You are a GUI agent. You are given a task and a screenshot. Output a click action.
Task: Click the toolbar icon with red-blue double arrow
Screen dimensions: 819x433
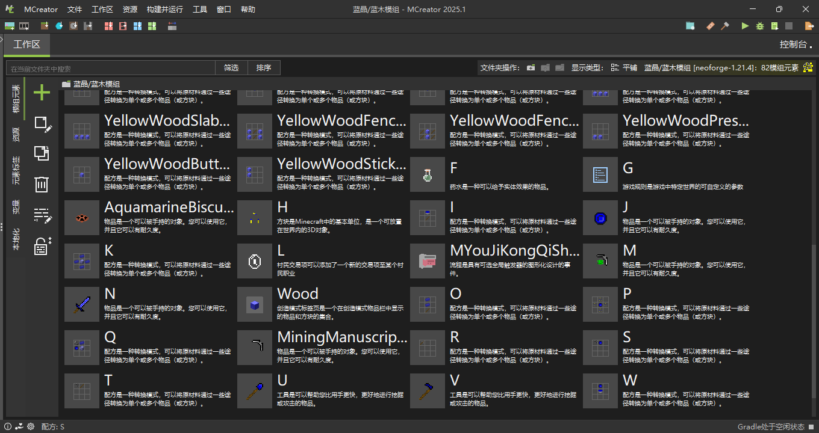coord(172,26)
